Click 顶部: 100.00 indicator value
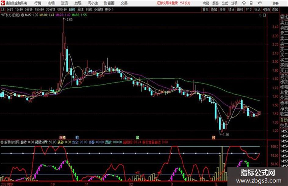 click(x=113, y=142)
